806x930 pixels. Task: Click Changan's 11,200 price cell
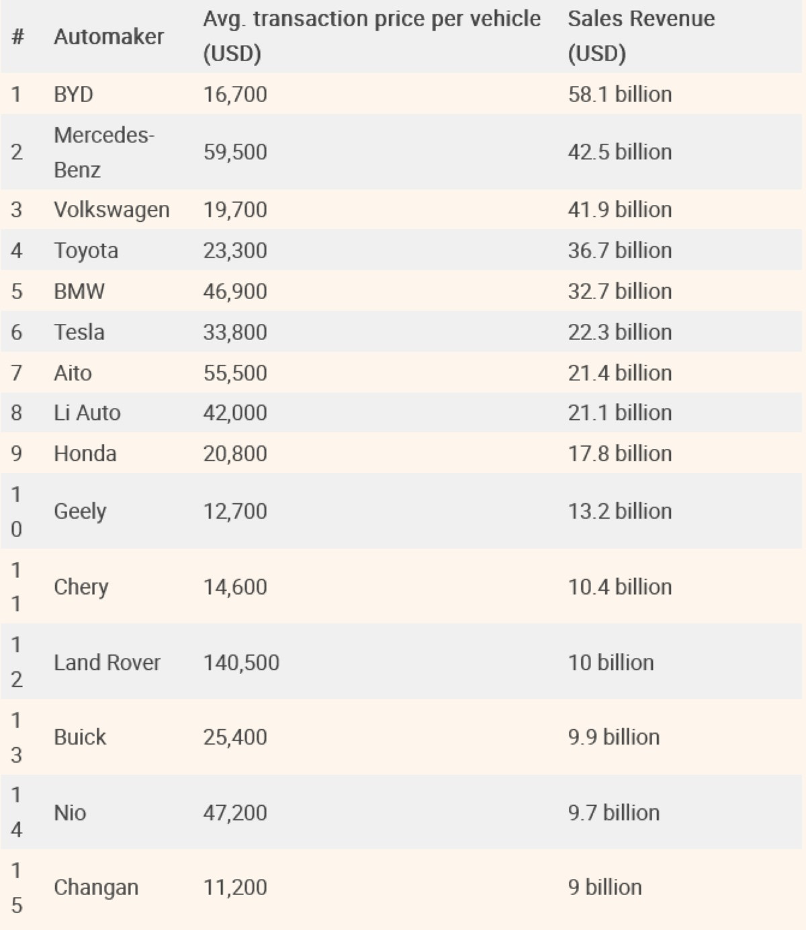click(x=235, y=887)
